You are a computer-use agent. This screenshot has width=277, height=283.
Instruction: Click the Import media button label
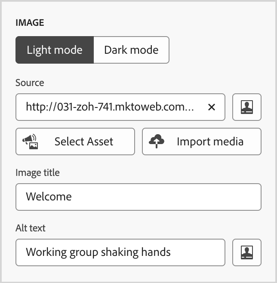coord(210,141)
